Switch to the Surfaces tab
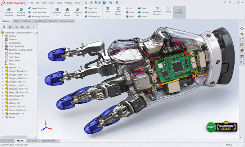Viewport: 245px width, 147px height. point(27,21)
